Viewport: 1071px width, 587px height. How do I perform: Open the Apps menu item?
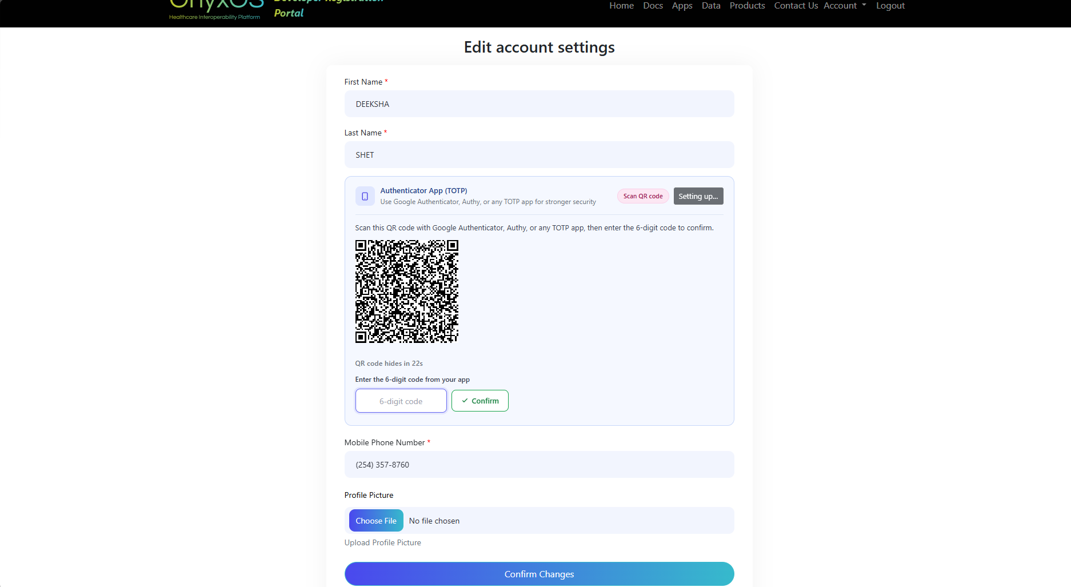click(682, 6)
